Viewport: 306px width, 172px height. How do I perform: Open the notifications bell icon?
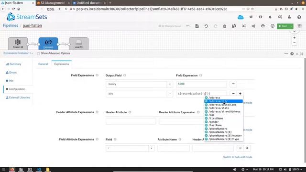[x=270, y=17]
